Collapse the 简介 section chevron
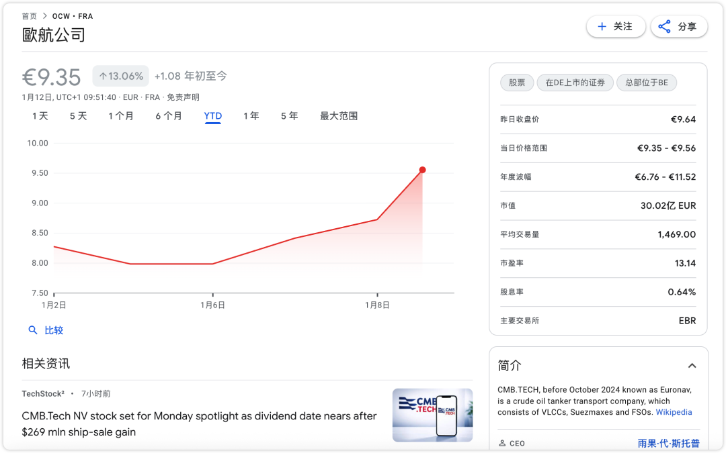Screen dimensions: 726x453 pyautogui.click(x=692, y=366)
